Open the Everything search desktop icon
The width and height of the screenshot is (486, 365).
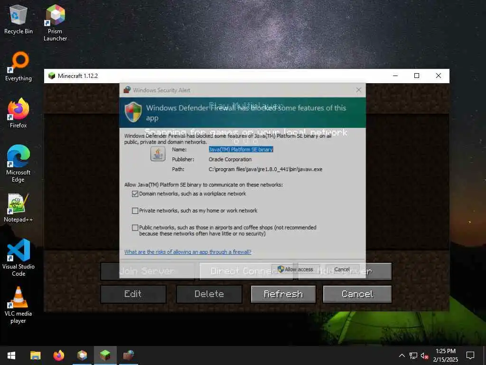pyautogui.click(x=19, y=67)
